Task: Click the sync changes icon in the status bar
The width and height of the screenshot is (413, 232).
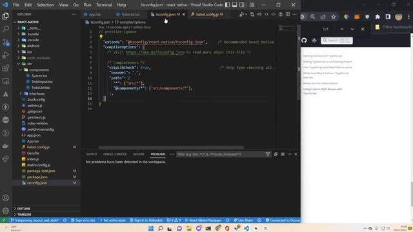Action: pyautogui.click(x=65, y=220)
